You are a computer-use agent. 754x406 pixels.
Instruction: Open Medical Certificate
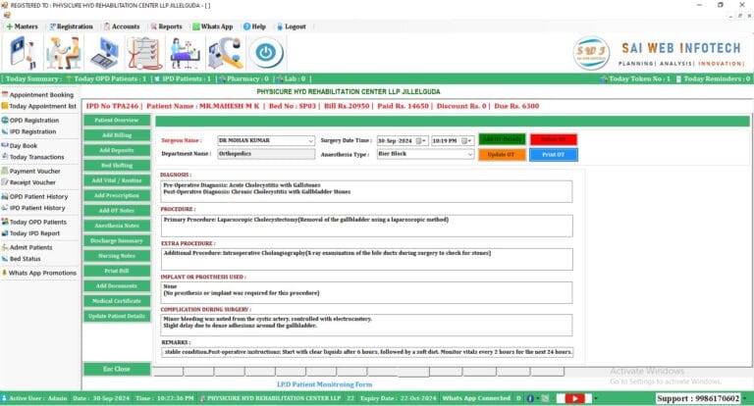coord(117,301)
